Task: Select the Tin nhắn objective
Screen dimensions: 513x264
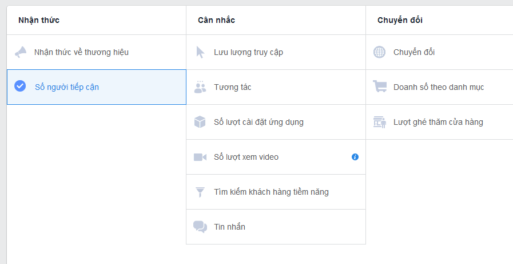Action: 276,227
